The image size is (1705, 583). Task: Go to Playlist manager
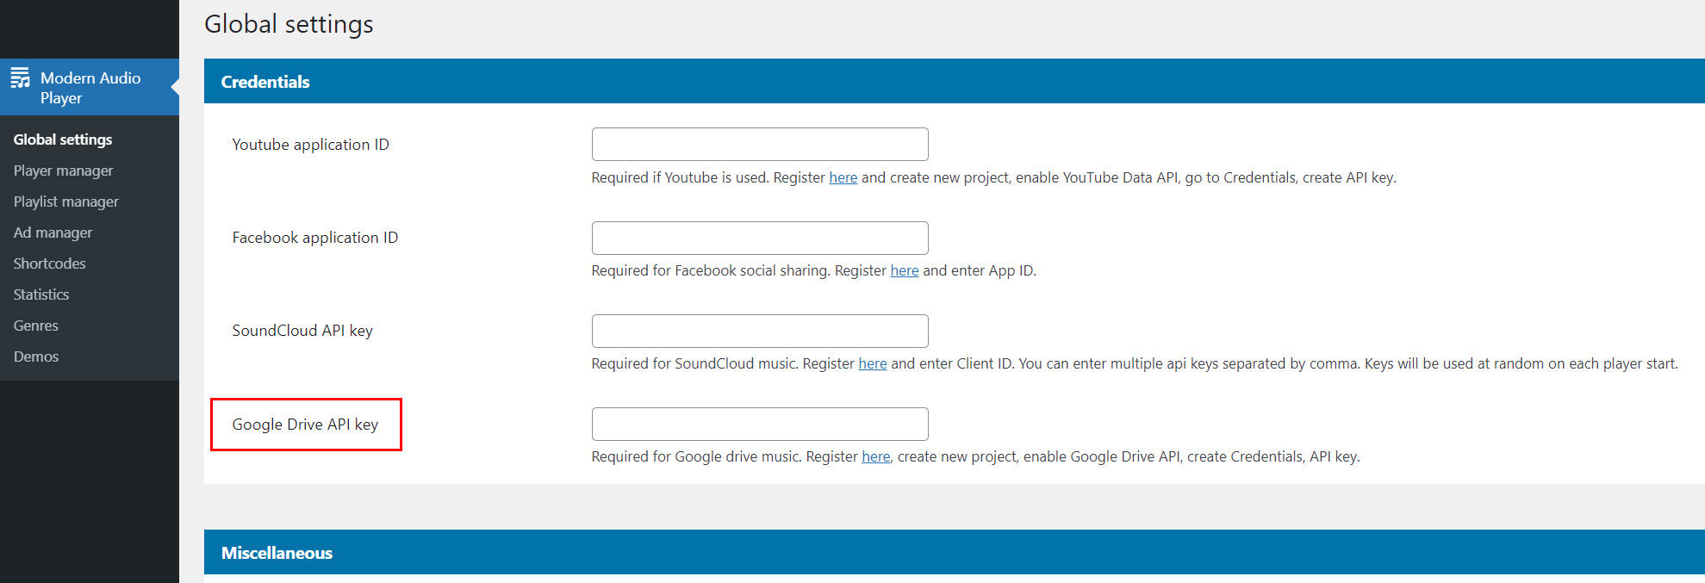pyautogui.click(x=66, y=202)
